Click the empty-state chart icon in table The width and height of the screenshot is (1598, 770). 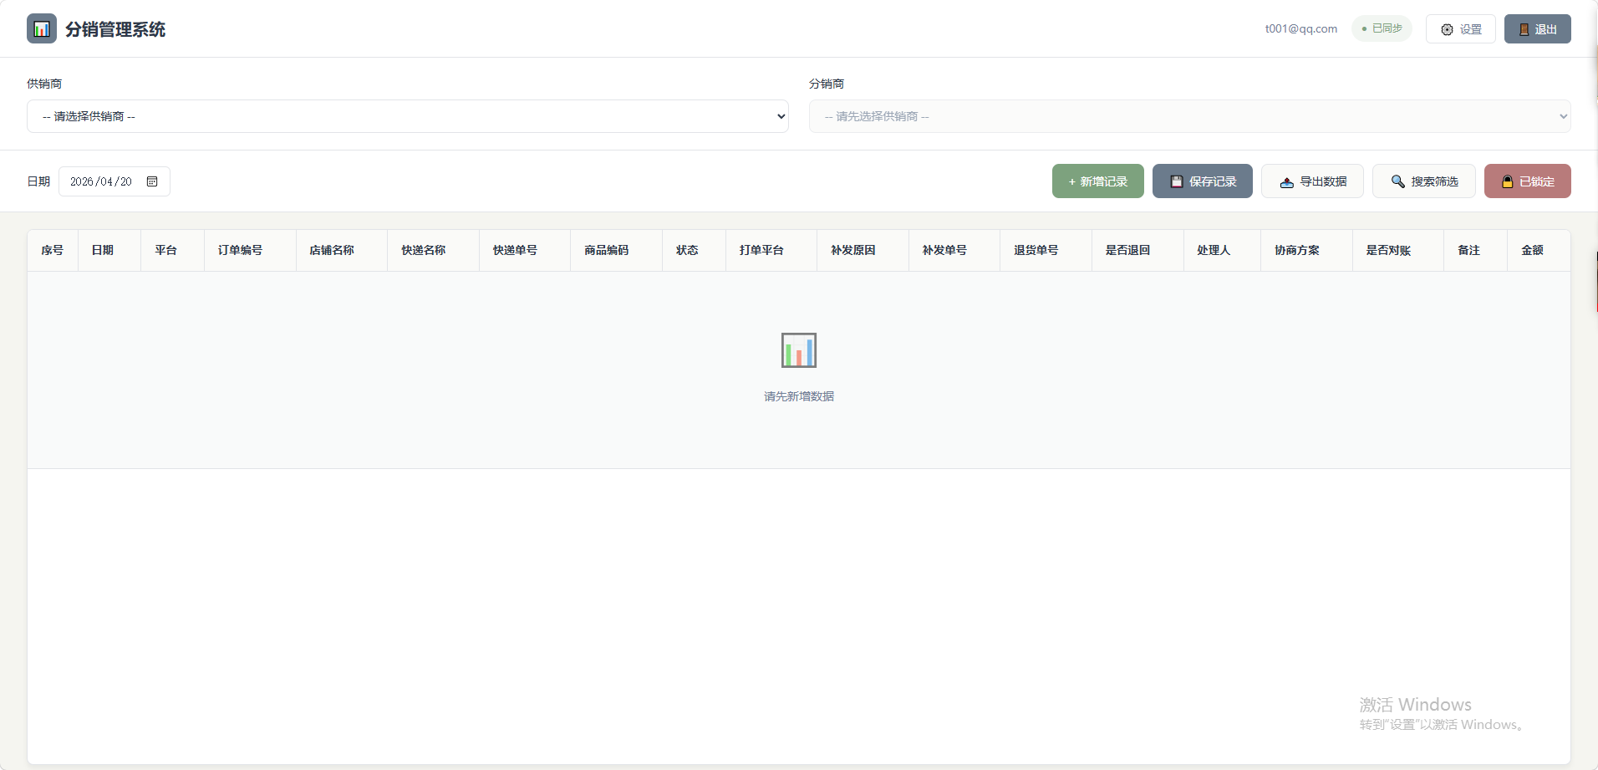[799, 350]
